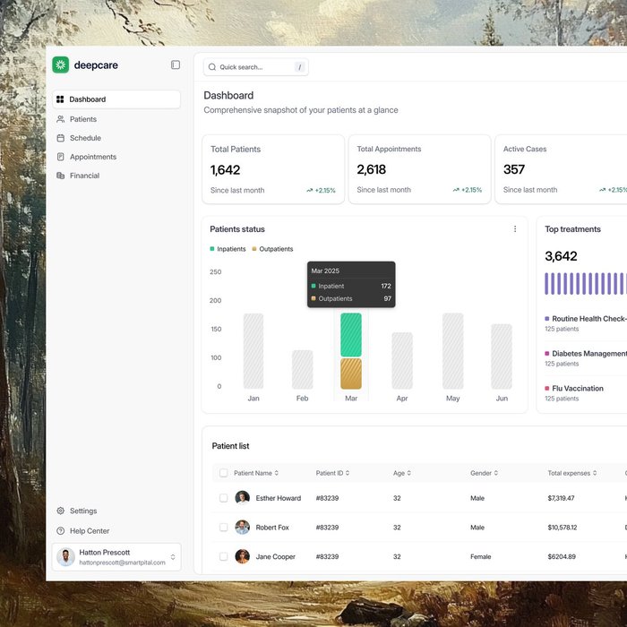The width and height of the screenshot is (627, 627).
Task: Click the Jan bar in chart
Action: coord(253,351)
